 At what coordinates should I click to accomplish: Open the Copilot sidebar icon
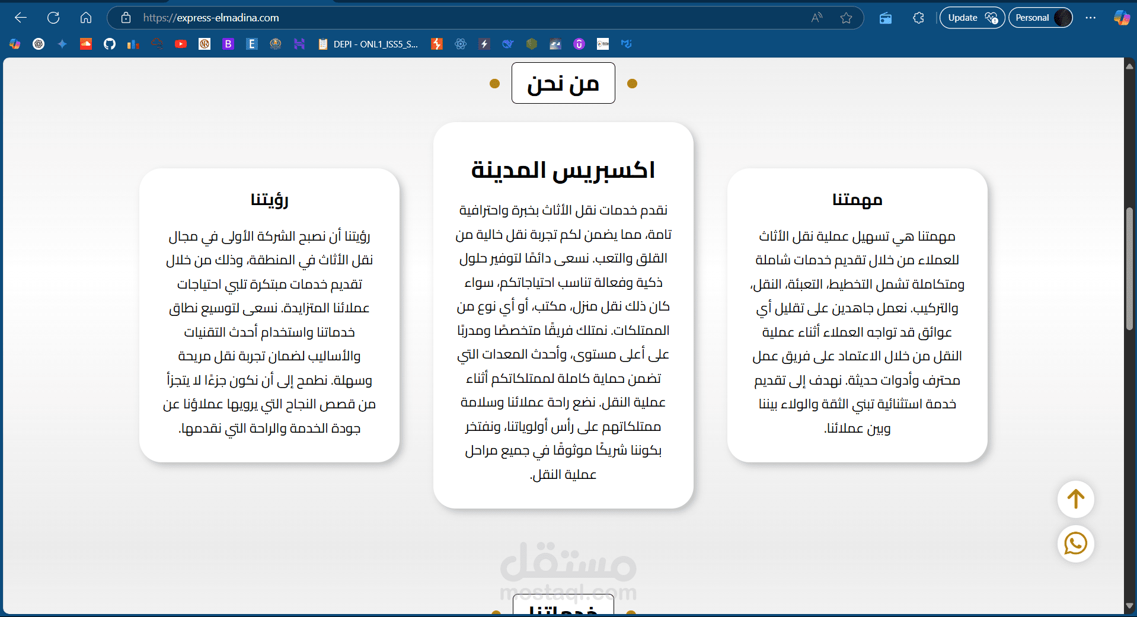[x=1121, y=18]
